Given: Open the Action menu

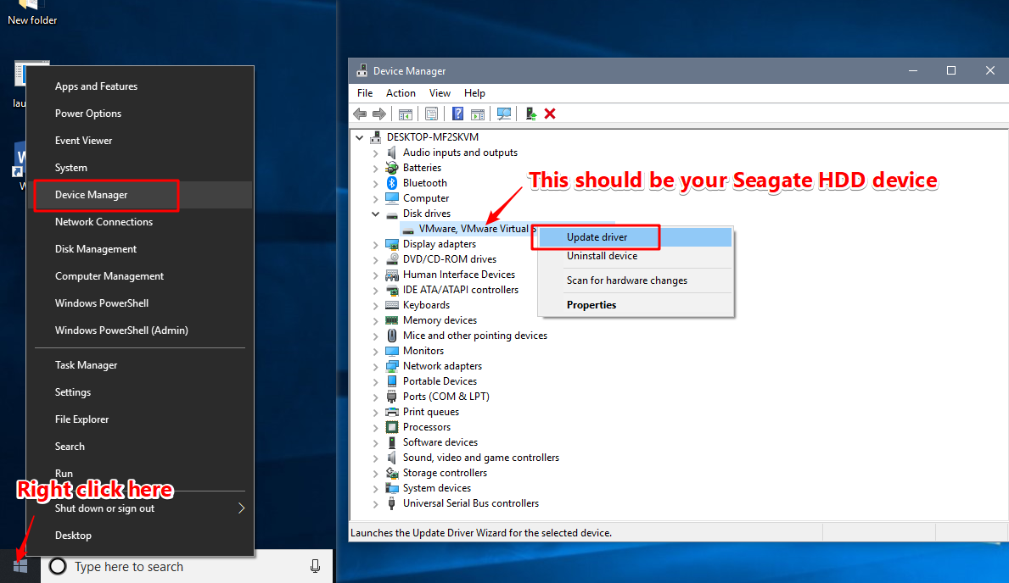Looking at the screenshot, I should (x=400, y=92).
